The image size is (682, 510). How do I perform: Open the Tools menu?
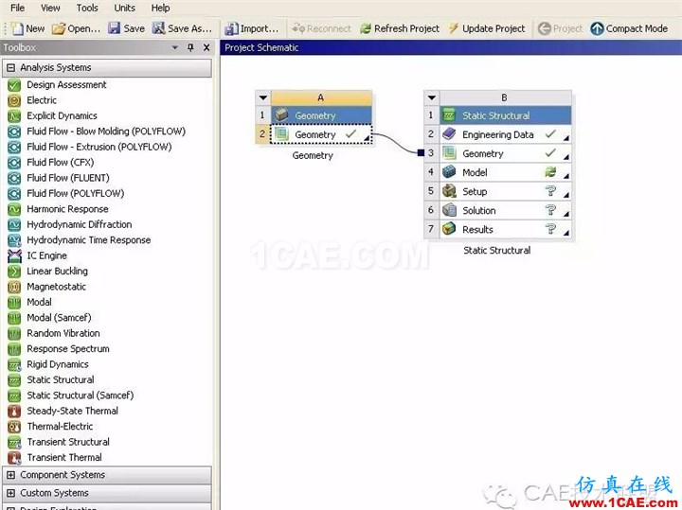pyautogui.click(x=87, y=8)
